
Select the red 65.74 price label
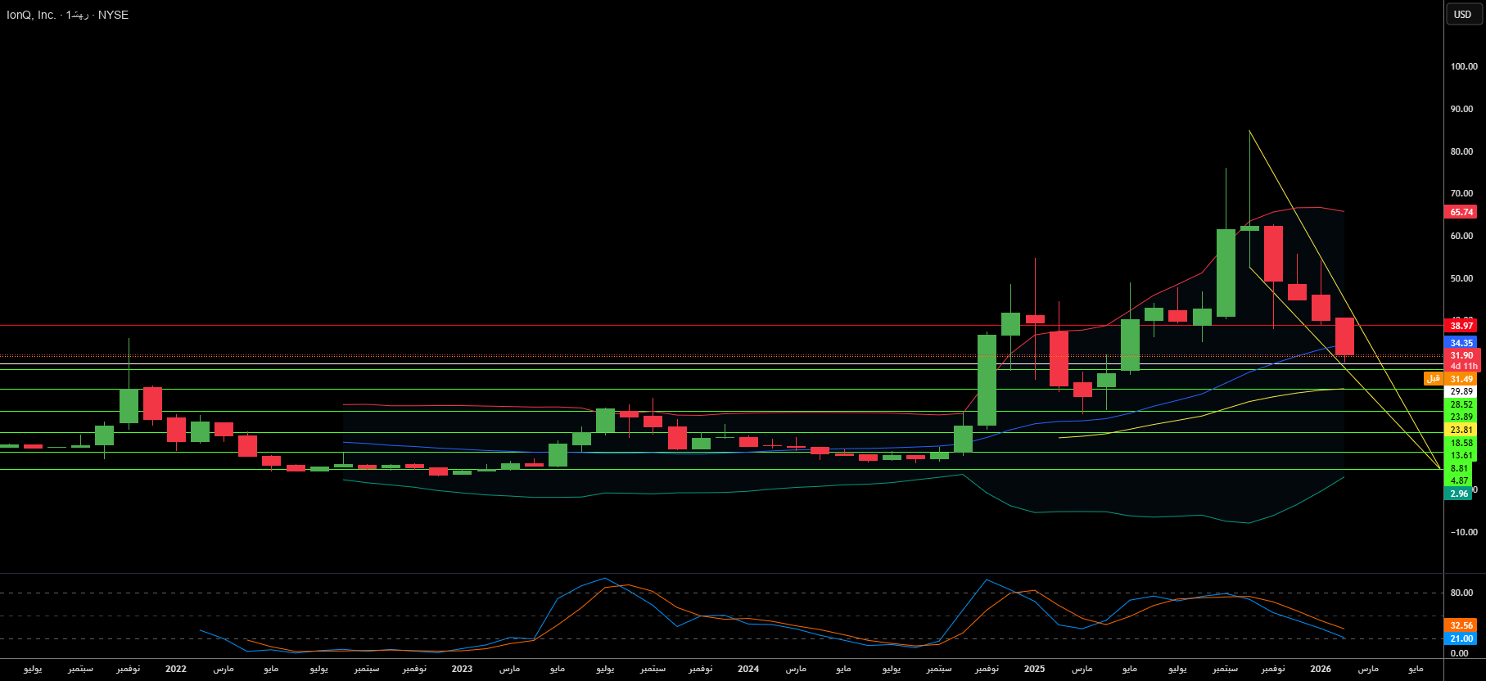click(1461, 212)
